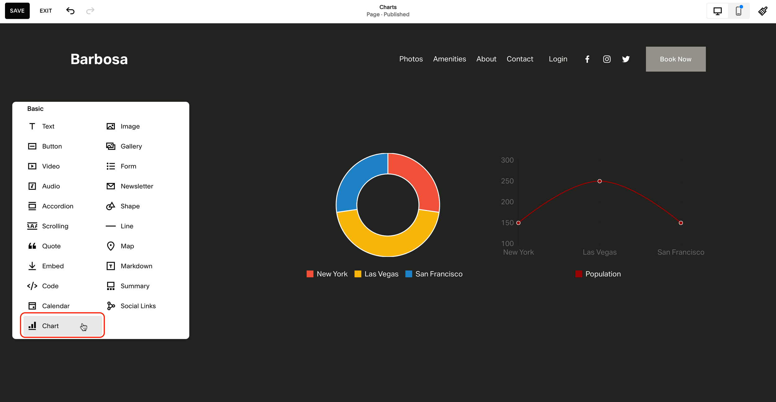
Task: Open the Facebook social icon
Action: click(x=587, y=59)
